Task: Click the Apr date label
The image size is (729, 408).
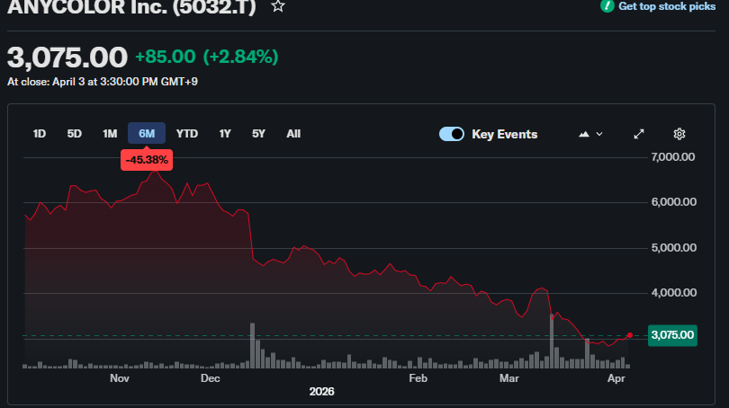Action: tap(616, 378)
